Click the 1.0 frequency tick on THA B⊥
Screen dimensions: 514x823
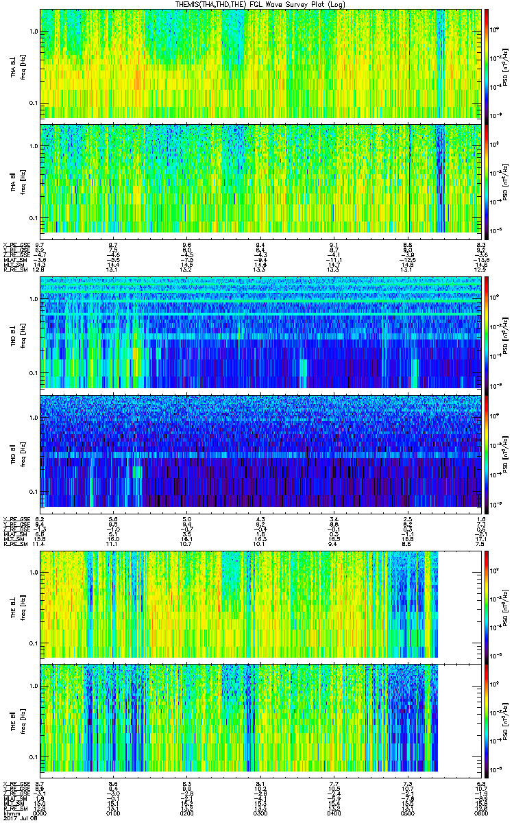click(32, 31)
